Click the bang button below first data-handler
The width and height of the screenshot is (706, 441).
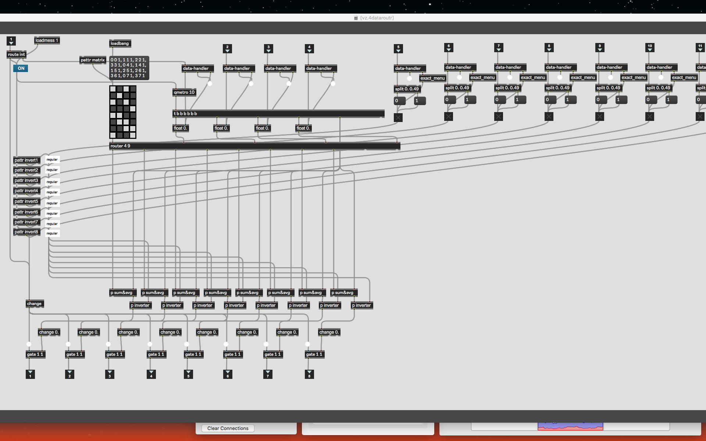pyautogui.click(x=210, y=84)
